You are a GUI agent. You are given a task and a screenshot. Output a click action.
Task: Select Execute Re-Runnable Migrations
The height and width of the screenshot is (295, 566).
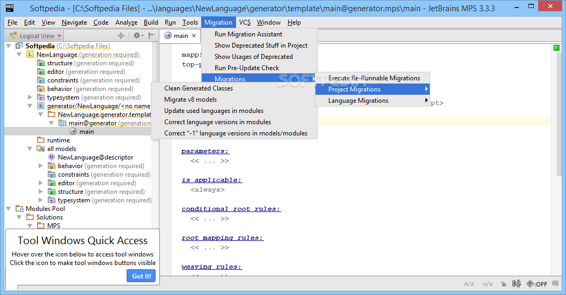click(x=372, y=78)
